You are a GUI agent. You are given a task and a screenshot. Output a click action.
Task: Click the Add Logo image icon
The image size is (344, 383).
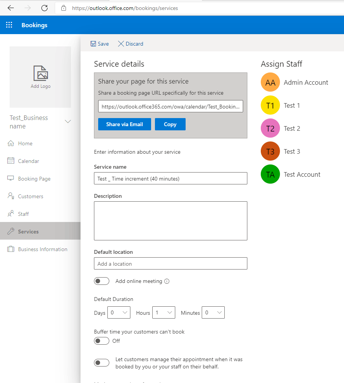click(41, 73)
